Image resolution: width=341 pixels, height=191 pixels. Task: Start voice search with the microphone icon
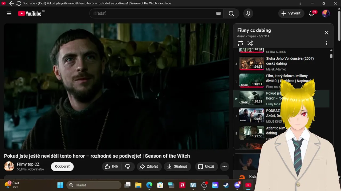coord(248,14)
